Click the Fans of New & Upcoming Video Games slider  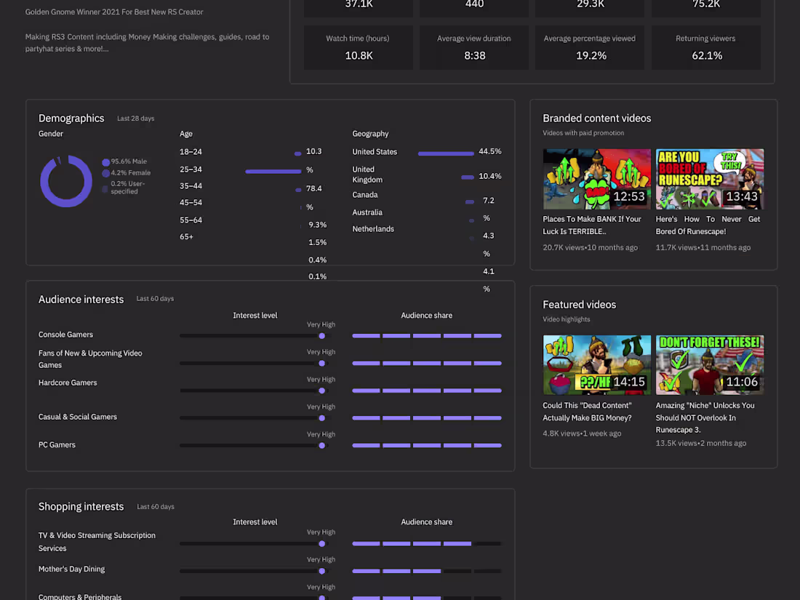point(255,363)
